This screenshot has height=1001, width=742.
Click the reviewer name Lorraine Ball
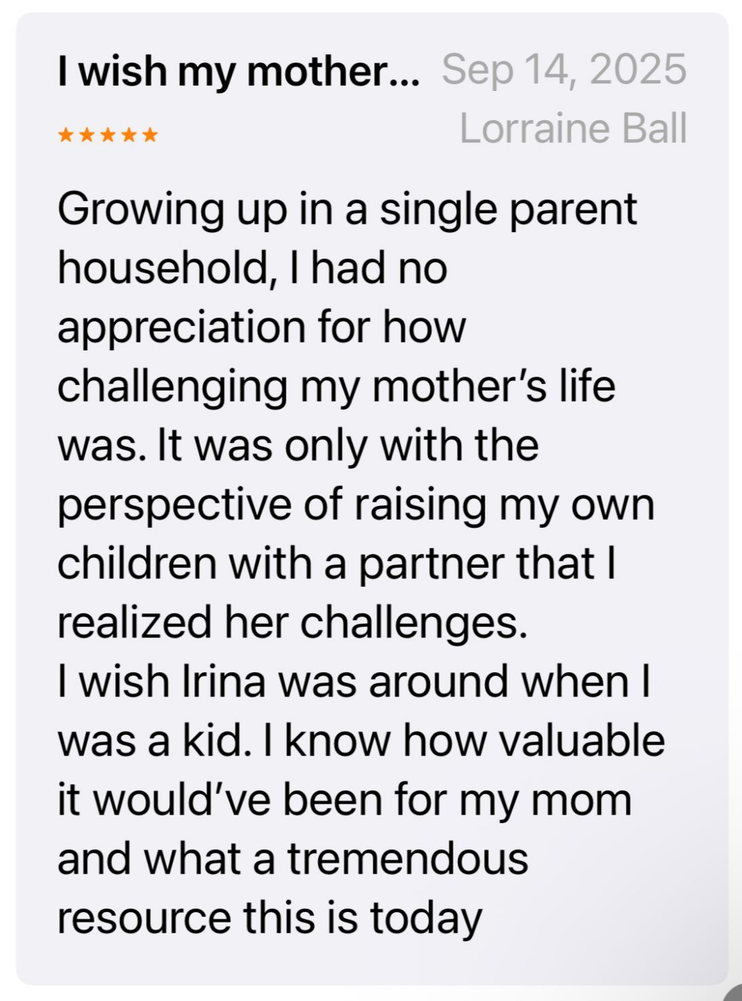[x=573, y=129]
